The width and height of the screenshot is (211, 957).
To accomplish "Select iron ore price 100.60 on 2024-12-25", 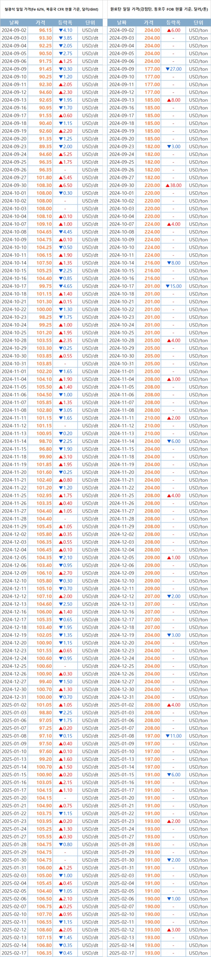I will coord(44,666).
